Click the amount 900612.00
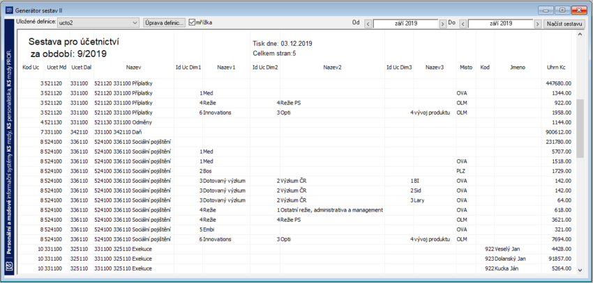 pyautogui.click(x=559, y=132)
